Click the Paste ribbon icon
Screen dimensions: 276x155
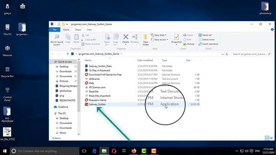(x=76, y=38)
